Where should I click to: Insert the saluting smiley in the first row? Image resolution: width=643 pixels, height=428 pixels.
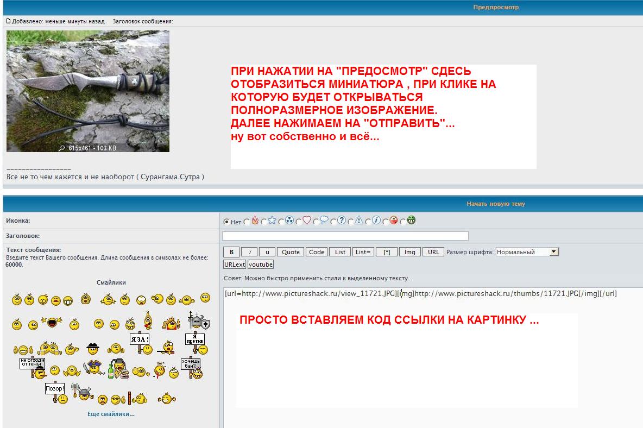coord(157,299)
